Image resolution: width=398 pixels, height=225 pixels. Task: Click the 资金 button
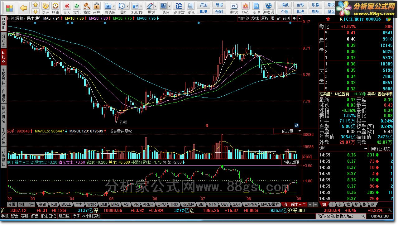[x=203, y=5]
